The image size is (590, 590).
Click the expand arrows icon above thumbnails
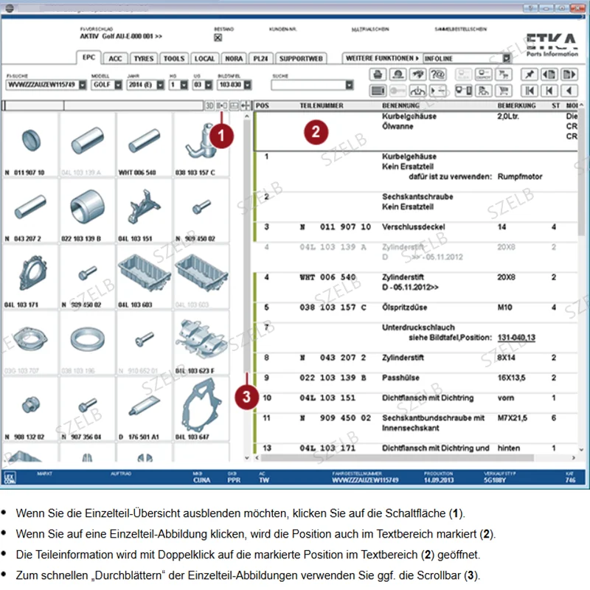tap(245, 105)
